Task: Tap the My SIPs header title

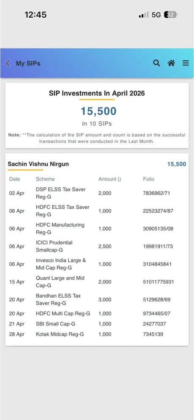Action: pyautogui.click(x=28, y=63)
